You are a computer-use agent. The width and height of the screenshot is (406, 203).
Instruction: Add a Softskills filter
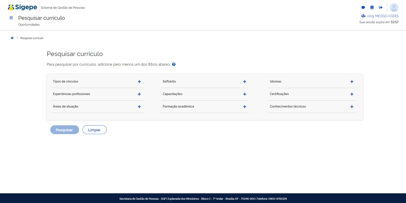244,82
